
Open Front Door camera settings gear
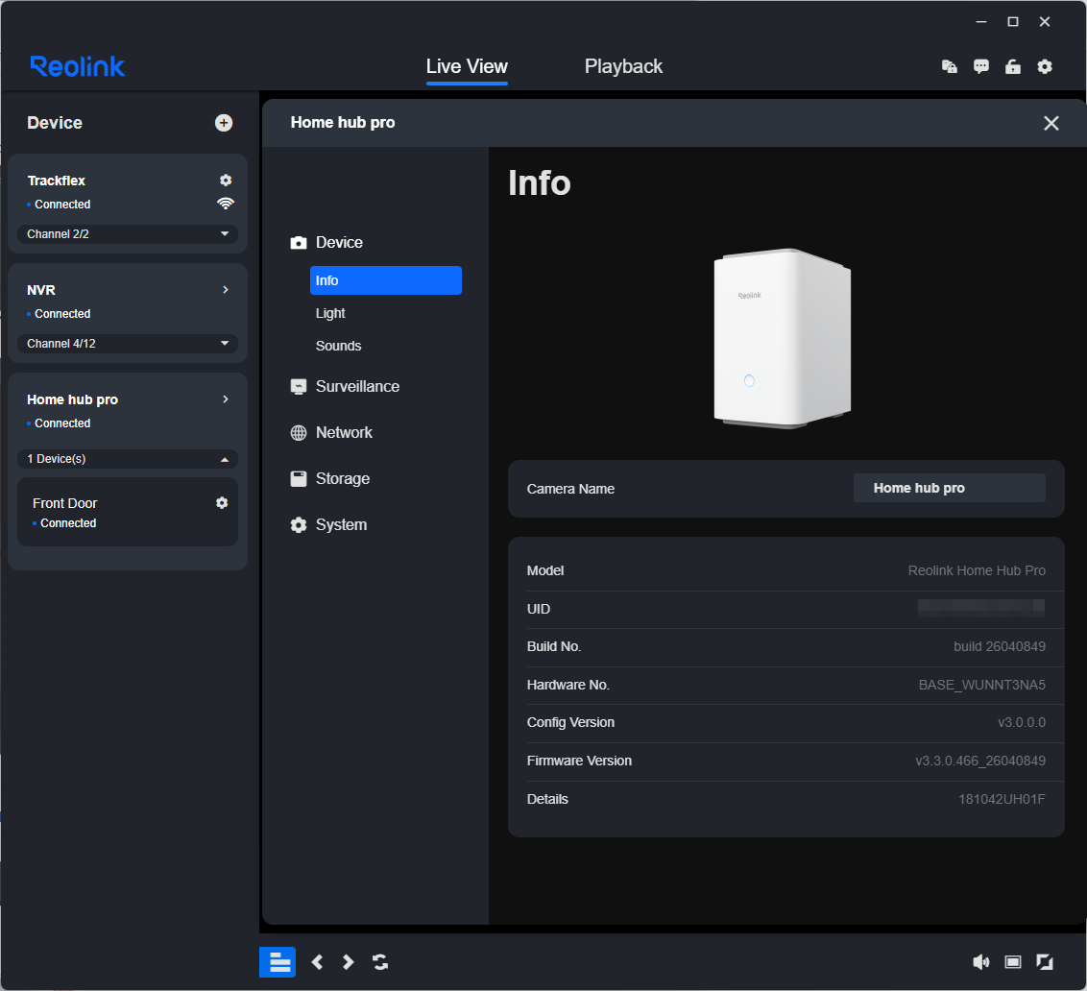click(222, 503)
